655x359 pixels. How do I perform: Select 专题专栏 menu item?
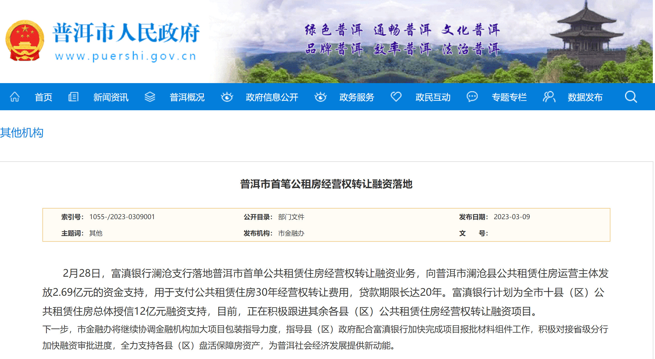(509, 97)
